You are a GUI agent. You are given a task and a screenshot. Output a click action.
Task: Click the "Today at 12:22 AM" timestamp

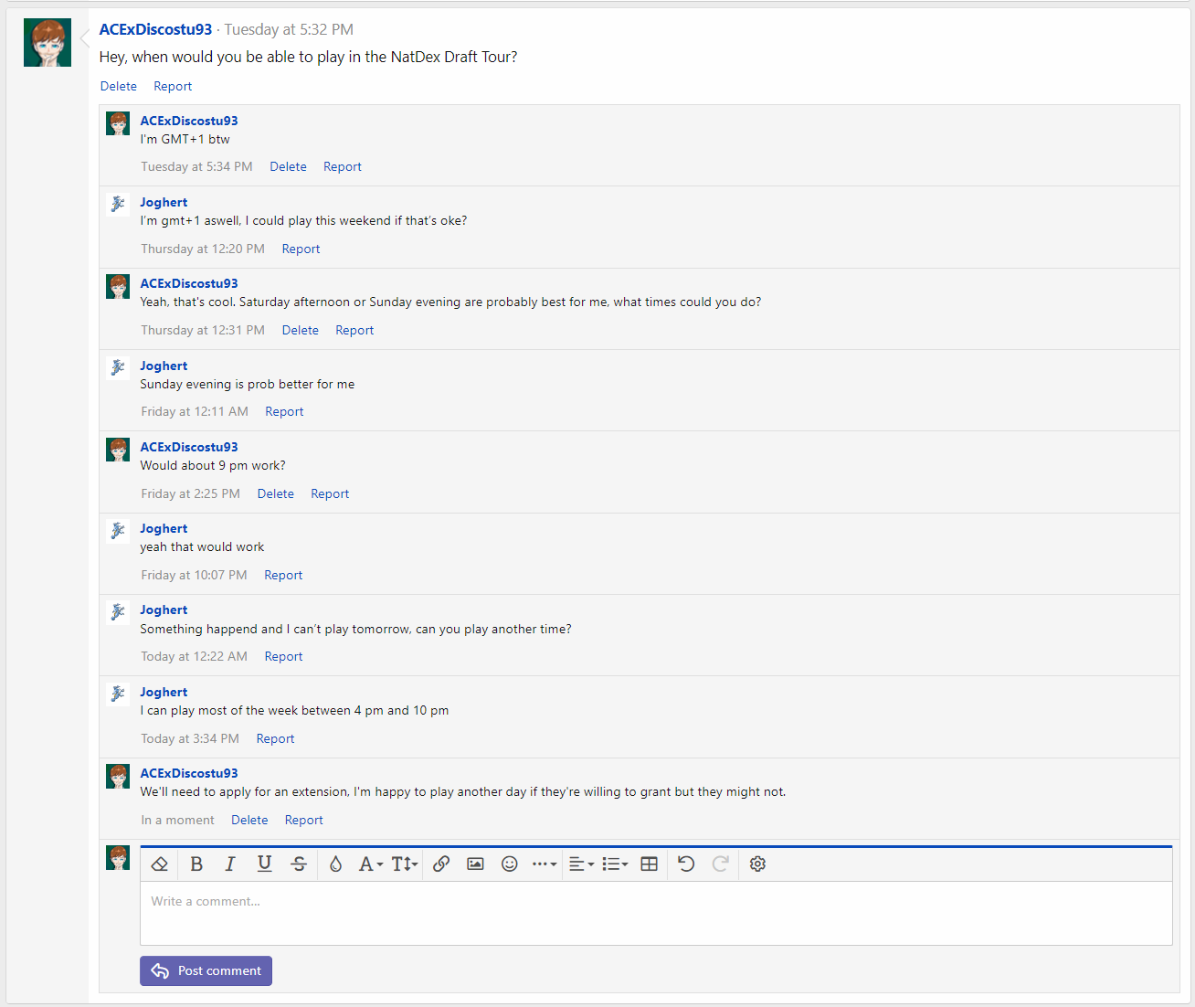click(x=194, y=657)
